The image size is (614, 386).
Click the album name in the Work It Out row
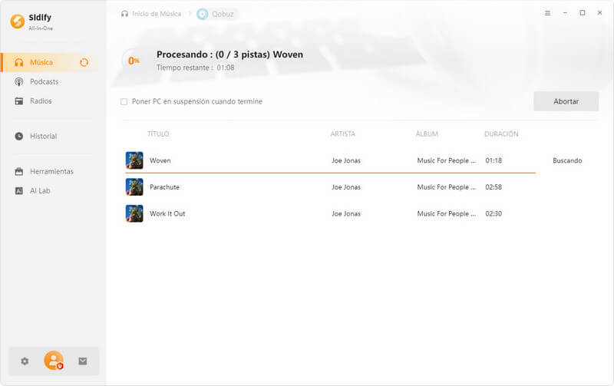coord(447,214)
